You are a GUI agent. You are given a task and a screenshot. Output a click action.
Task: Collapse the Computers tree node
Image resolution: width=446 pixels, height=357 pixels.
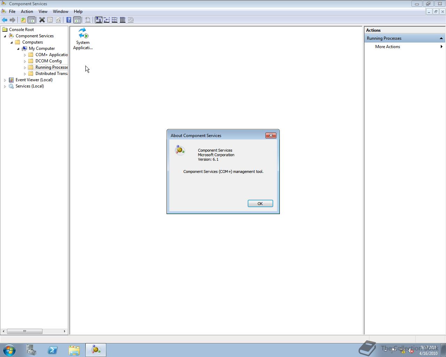[11, 42]
